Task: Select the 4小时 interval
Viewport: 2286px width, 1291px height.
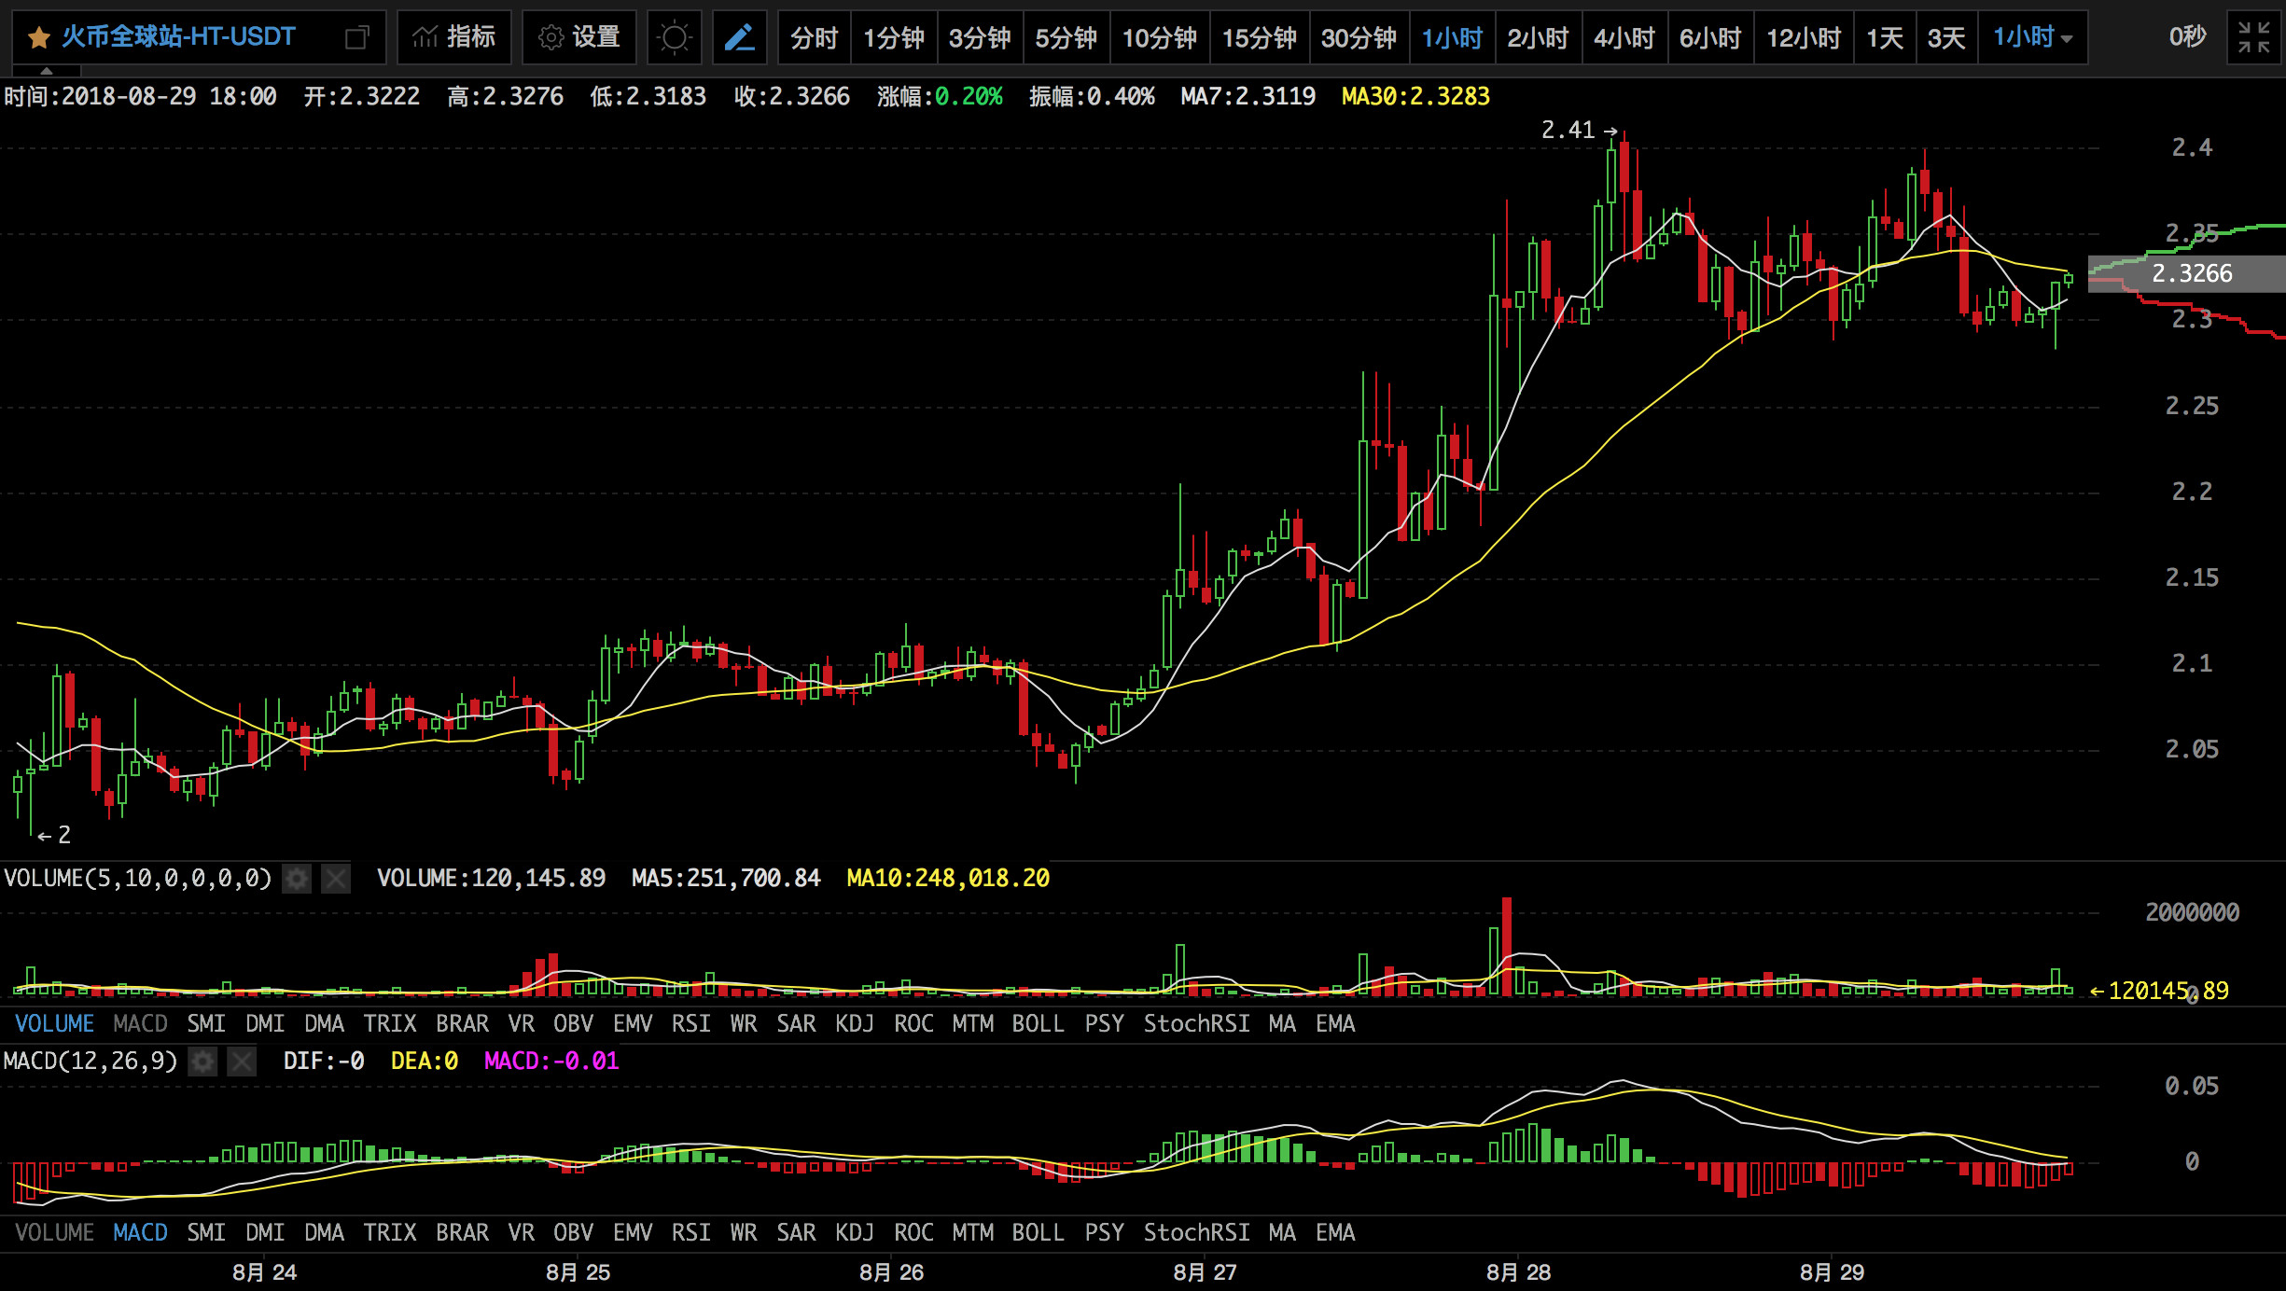Action: (1624, 37)
